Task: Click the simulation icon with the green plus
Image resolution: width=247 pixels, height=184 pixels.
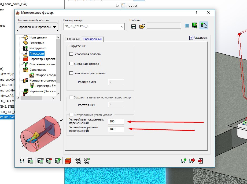Action: point(57,161)
